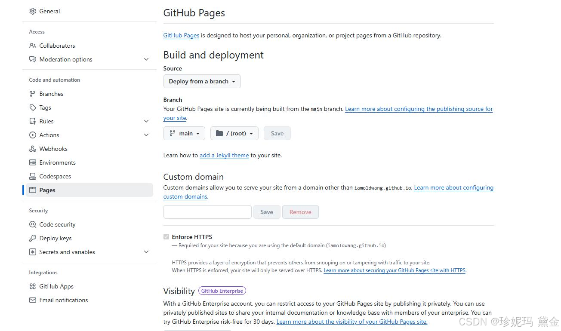This screenshot has width=561, height=331.
Task: Click the General gear icon
Action: (33, 11)
